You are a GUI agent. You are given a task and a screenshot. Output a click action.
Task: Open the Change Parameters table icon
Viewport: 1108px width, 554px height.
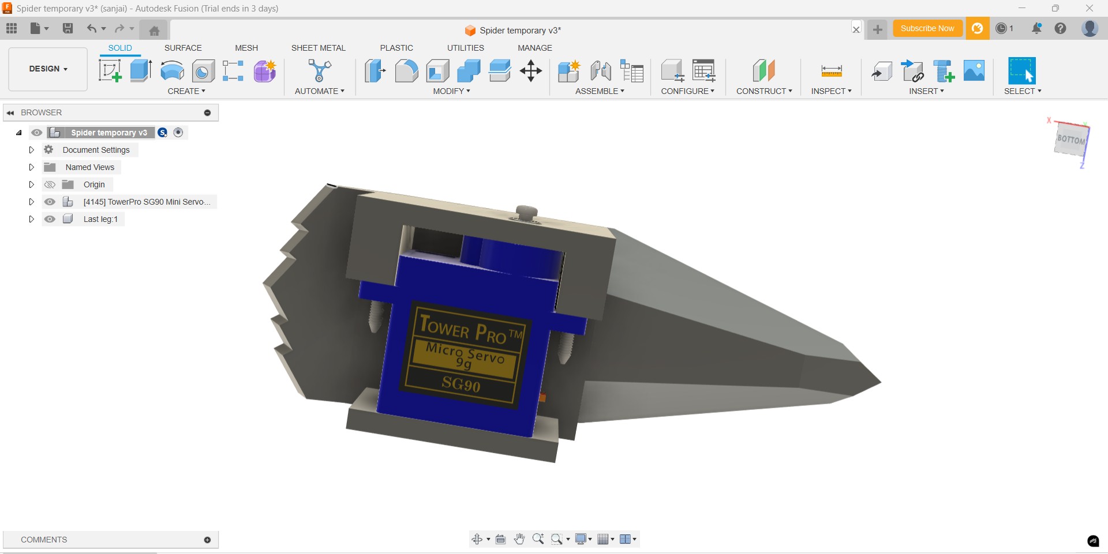click(x=704, y=71)
